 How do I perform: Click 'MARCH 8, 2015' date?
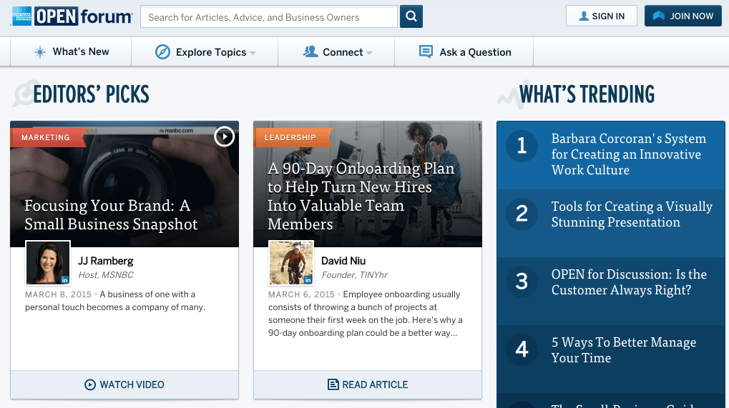pos(58,294)
